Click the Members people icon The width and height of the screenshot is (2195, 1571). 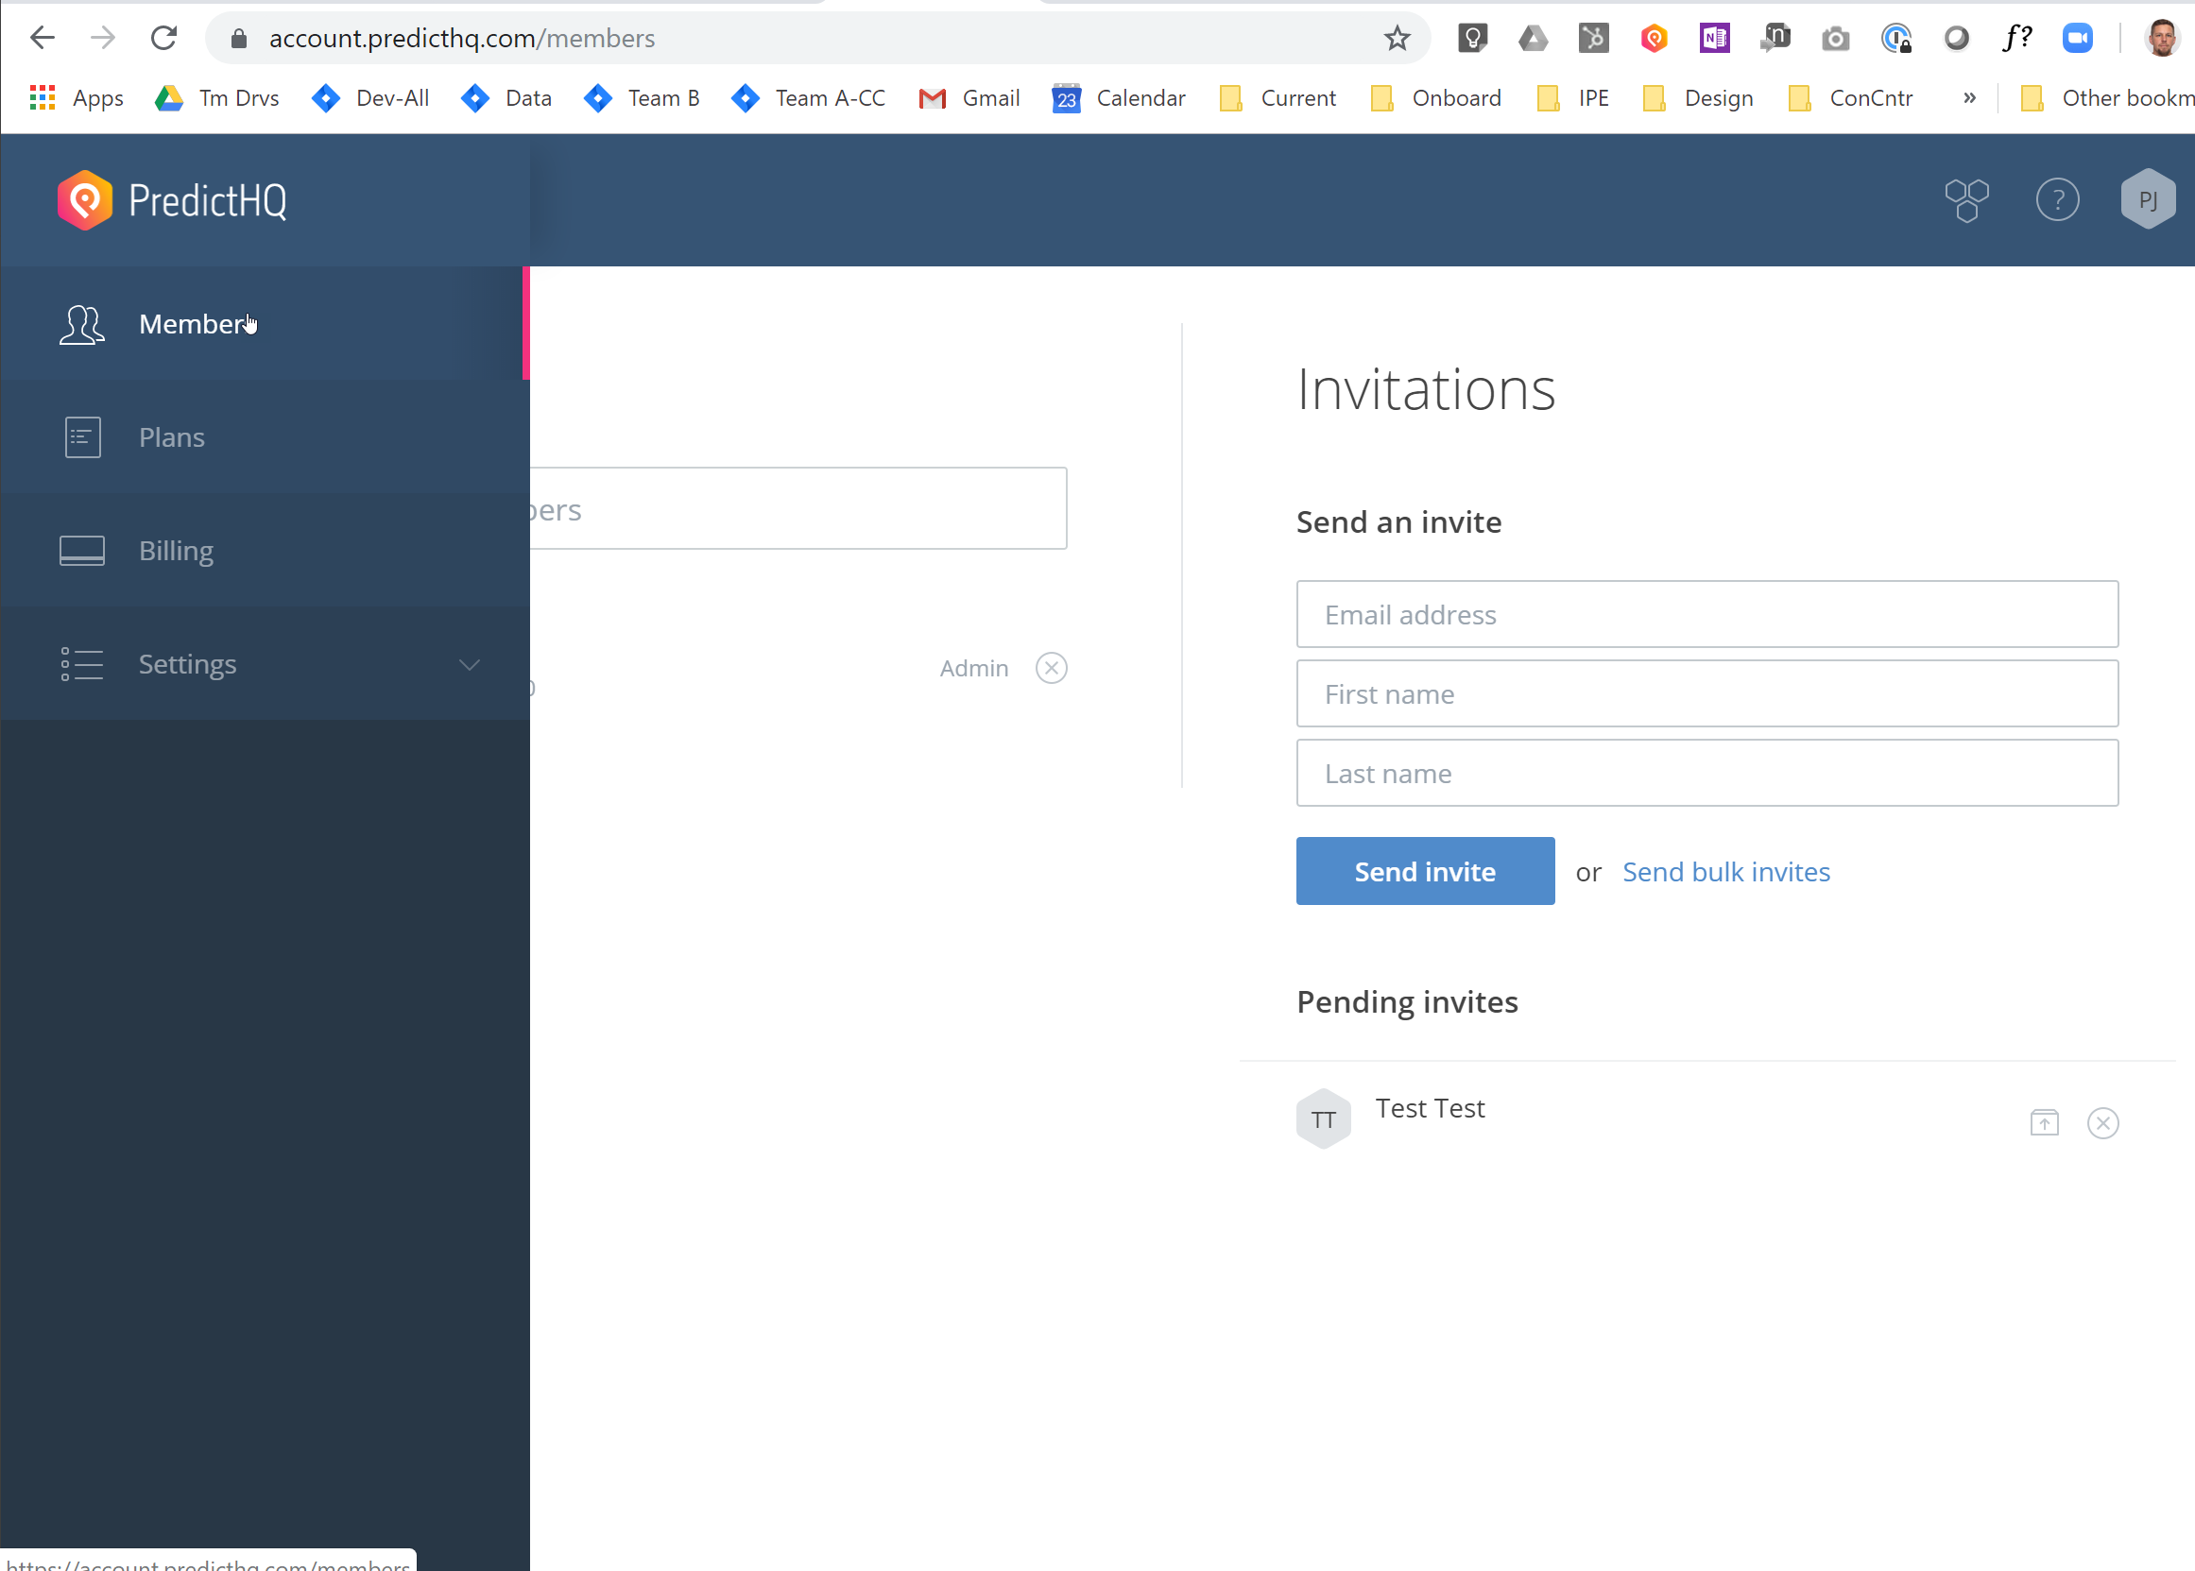coord(82,324)
